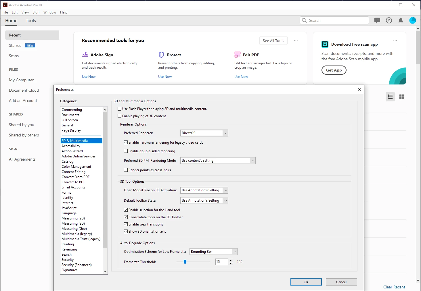Click OK in Preferences dialog

click(306, 282)
